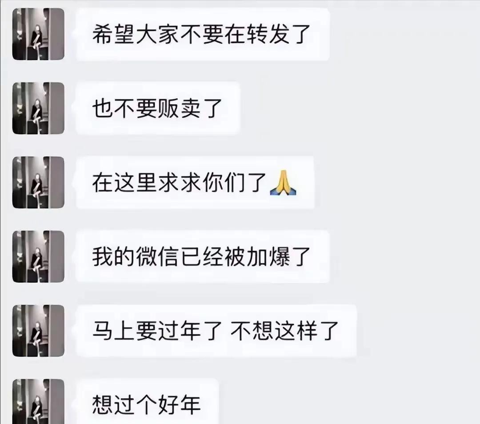Open profile avatar next to "我的微信已经被加爆了"
The height and width of the screenshot is (424, 480).
pos(38,256)
